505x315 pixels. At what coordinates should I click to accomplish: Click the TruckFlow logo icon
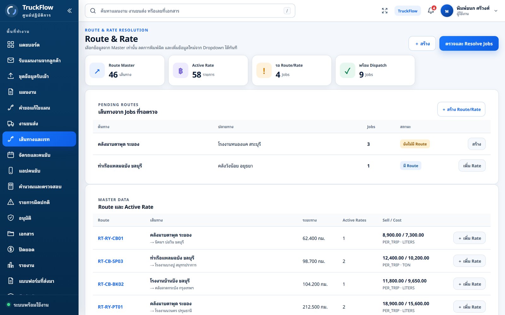(x=12, y=11)
